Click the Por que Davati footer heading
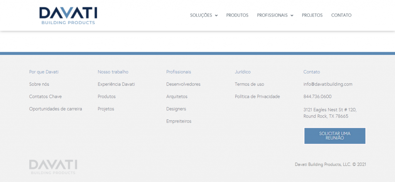The height and width of the screenshot is (182, 395). click(44, 72)
